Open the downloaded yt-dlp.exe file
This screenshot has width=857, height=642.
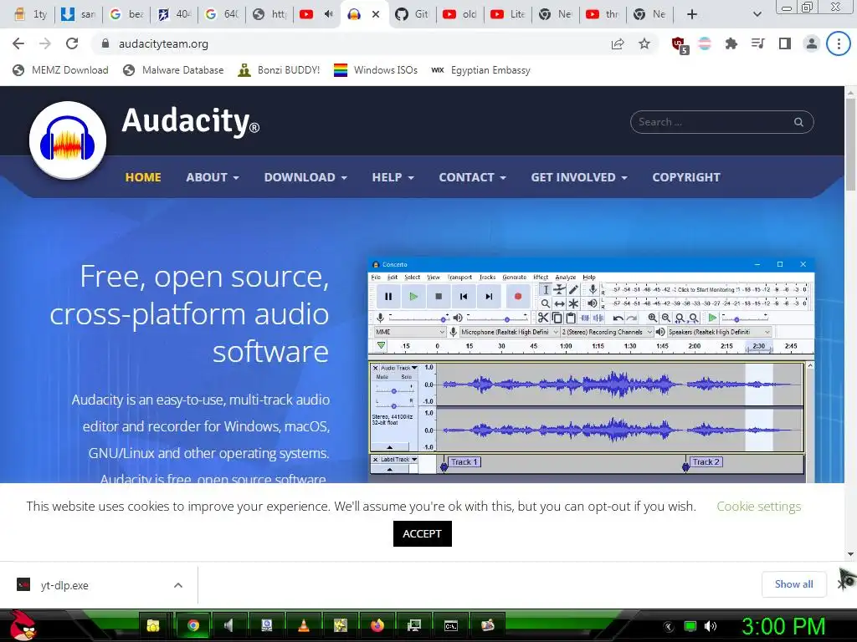point(64,585)
